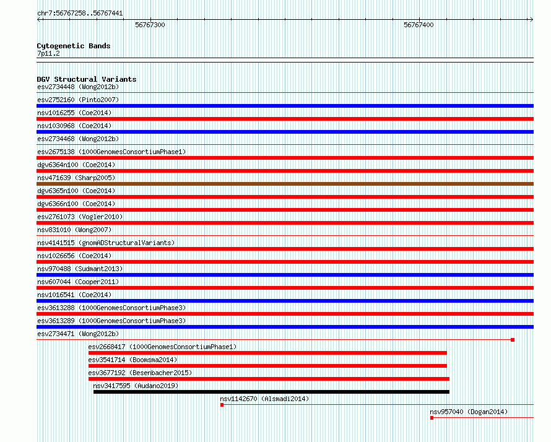Image resolution: width=551 pixels, height=442 pixels.
Task: Open the nsv4141515 gnomADStructuralVariants label
Action: [106, 243]
